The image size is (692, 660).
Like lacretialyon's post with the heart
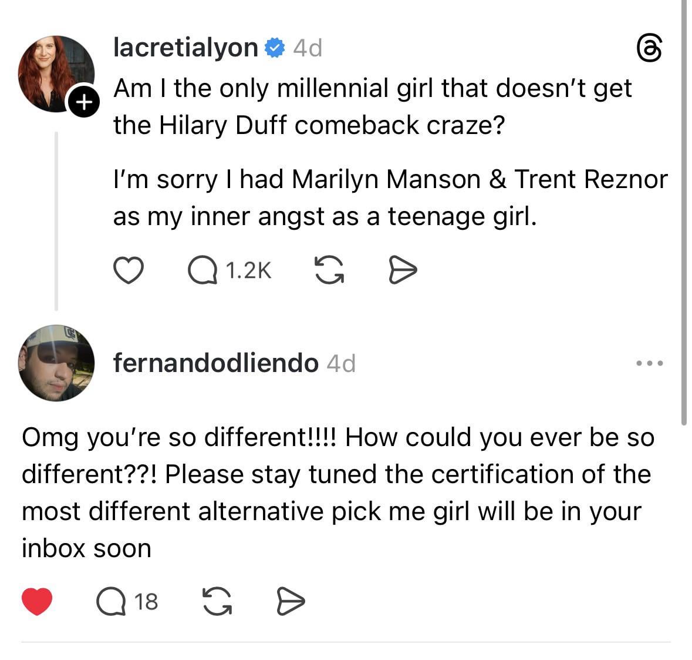[x=128, y=270]
